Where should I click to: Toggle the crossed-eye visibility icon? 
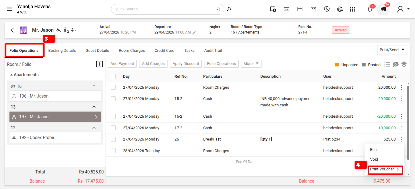pos(396,64)
